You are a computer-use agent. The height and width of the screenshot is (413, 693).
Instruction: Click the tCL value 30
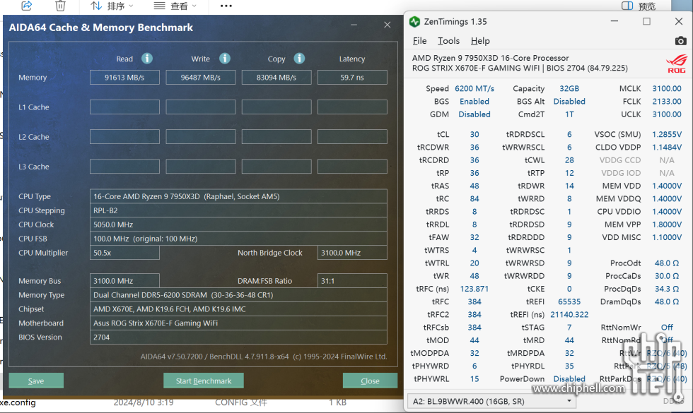474,135
